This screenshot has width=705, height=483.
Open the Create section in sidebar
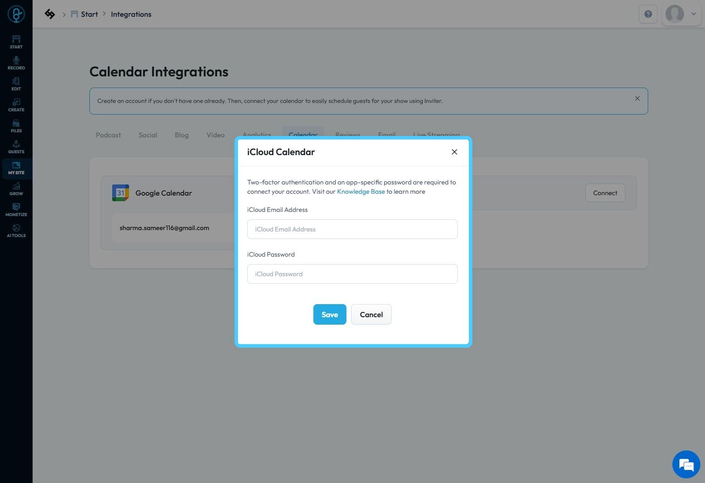(x=16, y=105)
